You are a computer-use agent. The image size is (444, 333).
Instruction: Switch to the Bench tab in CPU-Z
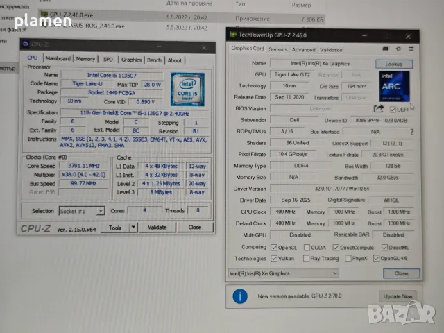154,60
